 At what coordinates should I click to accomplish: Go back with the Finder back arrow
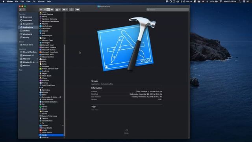tap(20, 9)
